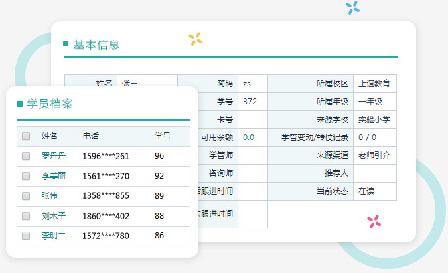This screenshot has height=273, width=448.
Task: Open student 罗丹丹's profile link
Action: tap(54, 156)
